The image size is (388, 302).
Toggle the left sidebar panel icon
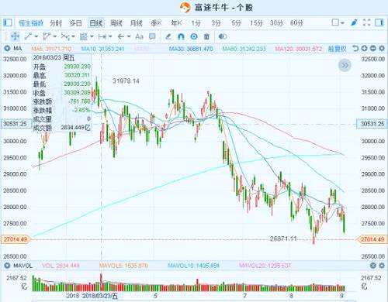click(8, 23)
